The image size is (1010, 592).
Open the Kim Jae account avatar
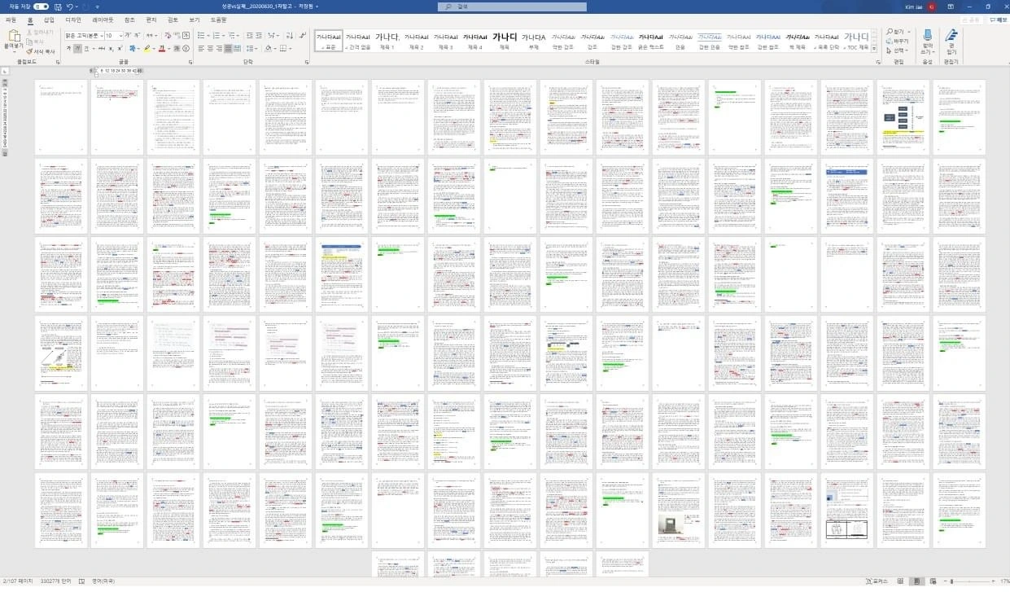[x=931, y=7]
